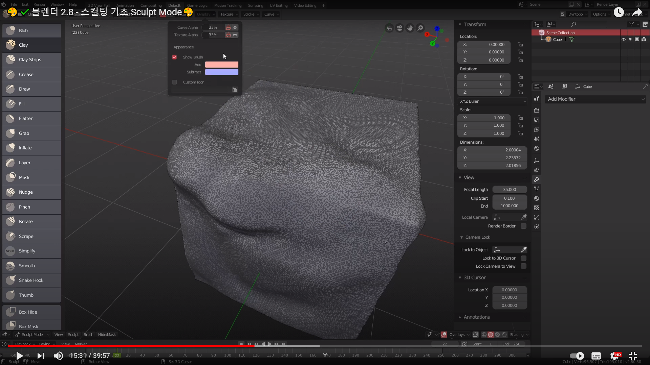Select the Snake Hook brush

(31, 280)
